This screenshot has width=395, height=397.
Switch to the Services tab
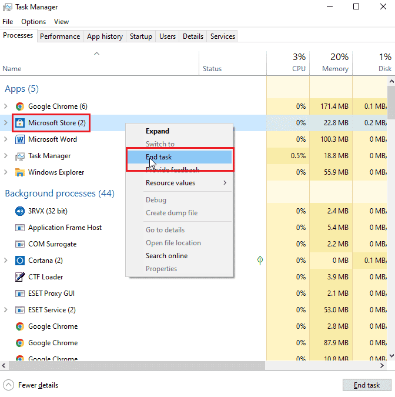click(x=222, y=36)
